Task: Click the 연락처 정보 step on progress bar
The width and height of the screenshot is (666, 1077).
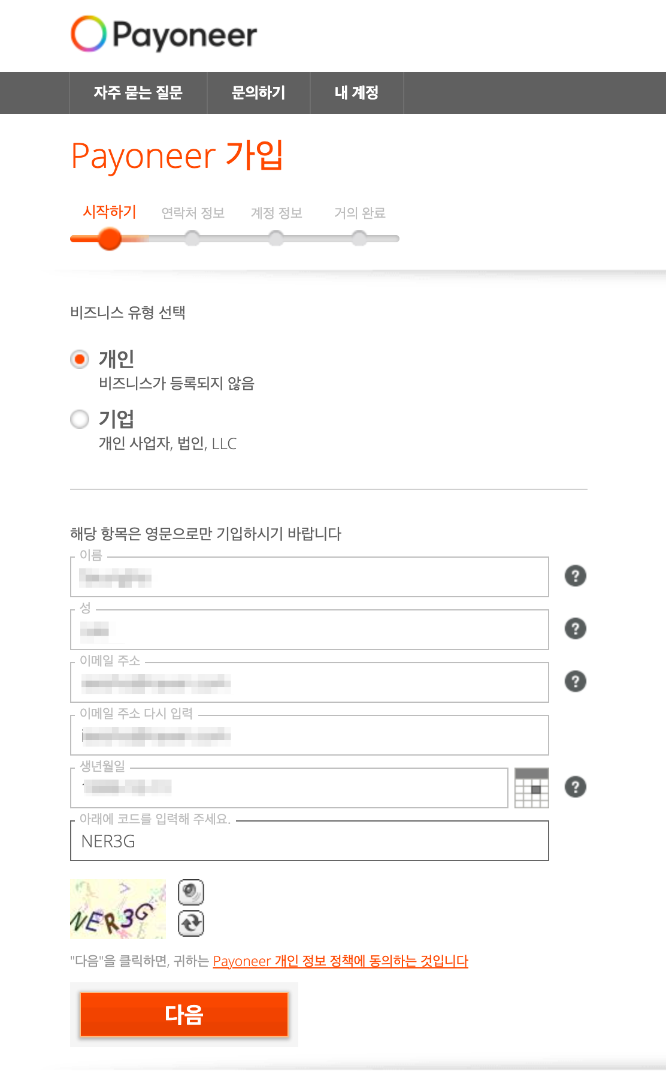Action: [x=192, y=239]
